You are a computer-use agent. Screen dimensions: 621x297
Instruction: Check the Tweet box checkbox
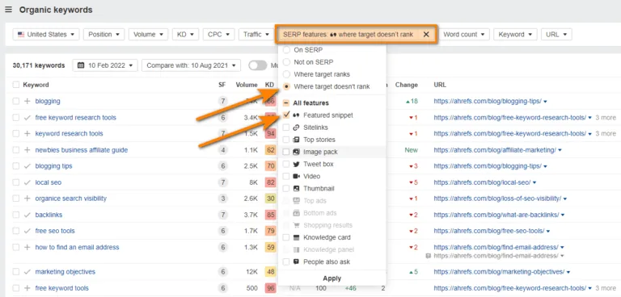(286, 164)
